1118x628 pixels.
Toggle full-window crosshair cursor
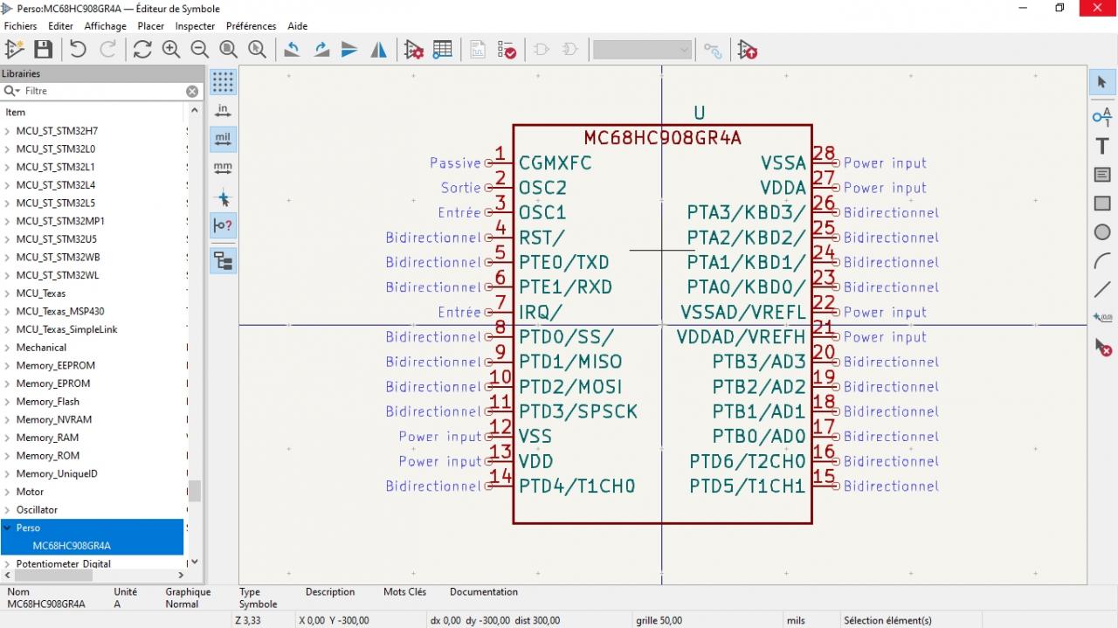tap(223, 197)
